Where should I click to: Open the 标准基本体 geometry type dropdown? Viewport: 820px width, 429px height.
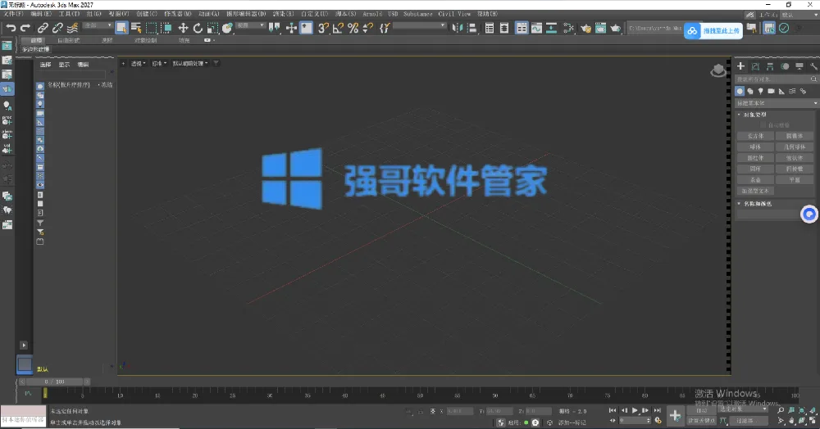[x=777, y=103]
